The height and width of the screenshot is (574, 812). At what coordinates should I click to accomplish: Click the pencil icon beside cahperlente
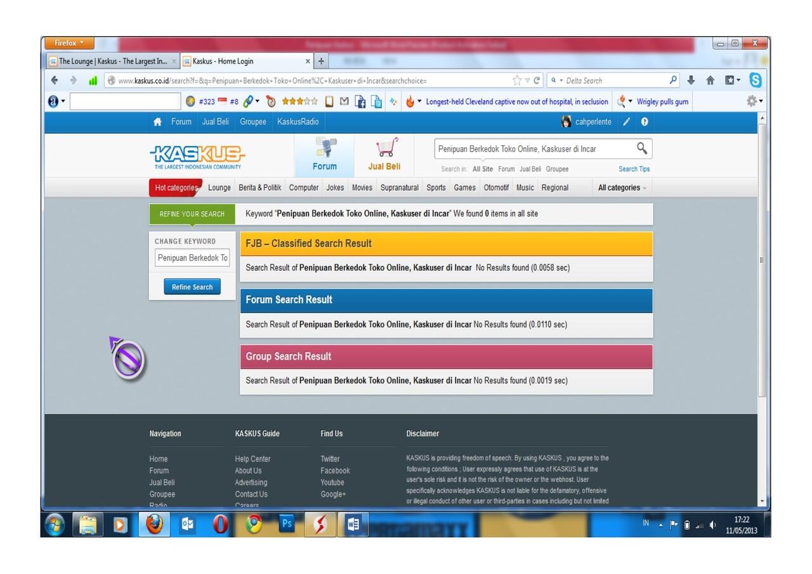pyautogui.click(x=626, y=122)
